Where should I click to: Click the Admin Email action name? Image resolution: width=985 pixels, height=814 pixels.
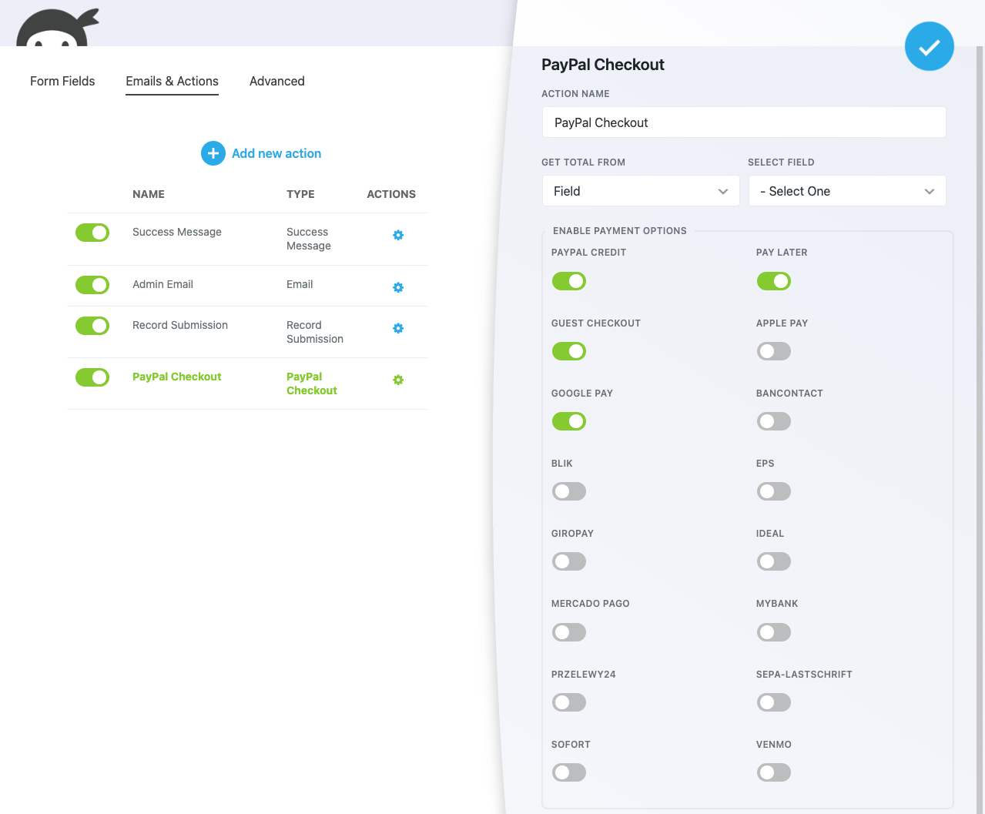162,284
